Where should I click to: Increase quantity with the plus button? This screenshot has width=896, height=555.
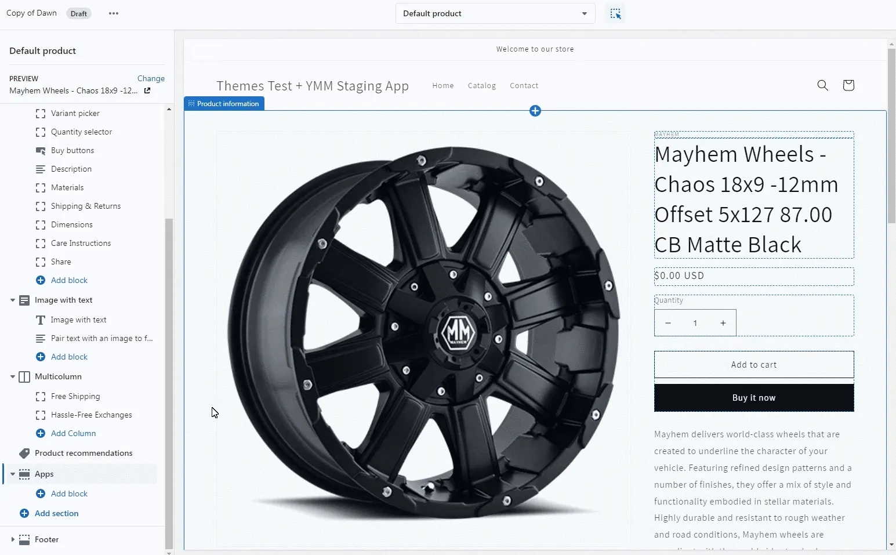[723, 323]
